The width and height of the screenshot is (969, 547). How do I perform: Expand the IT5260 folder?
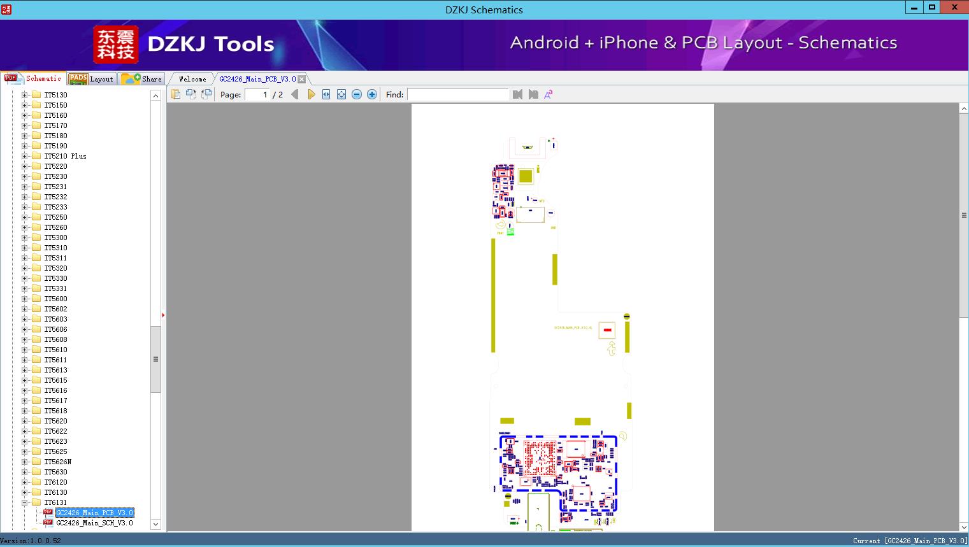24,227
